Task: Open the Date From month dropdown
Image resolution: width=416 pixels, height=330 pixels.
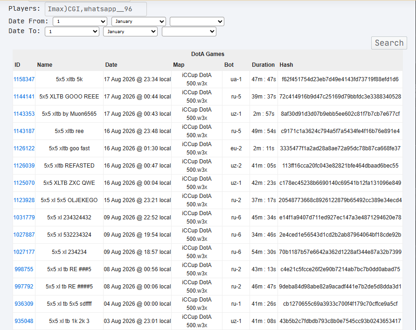Action: 139,21
